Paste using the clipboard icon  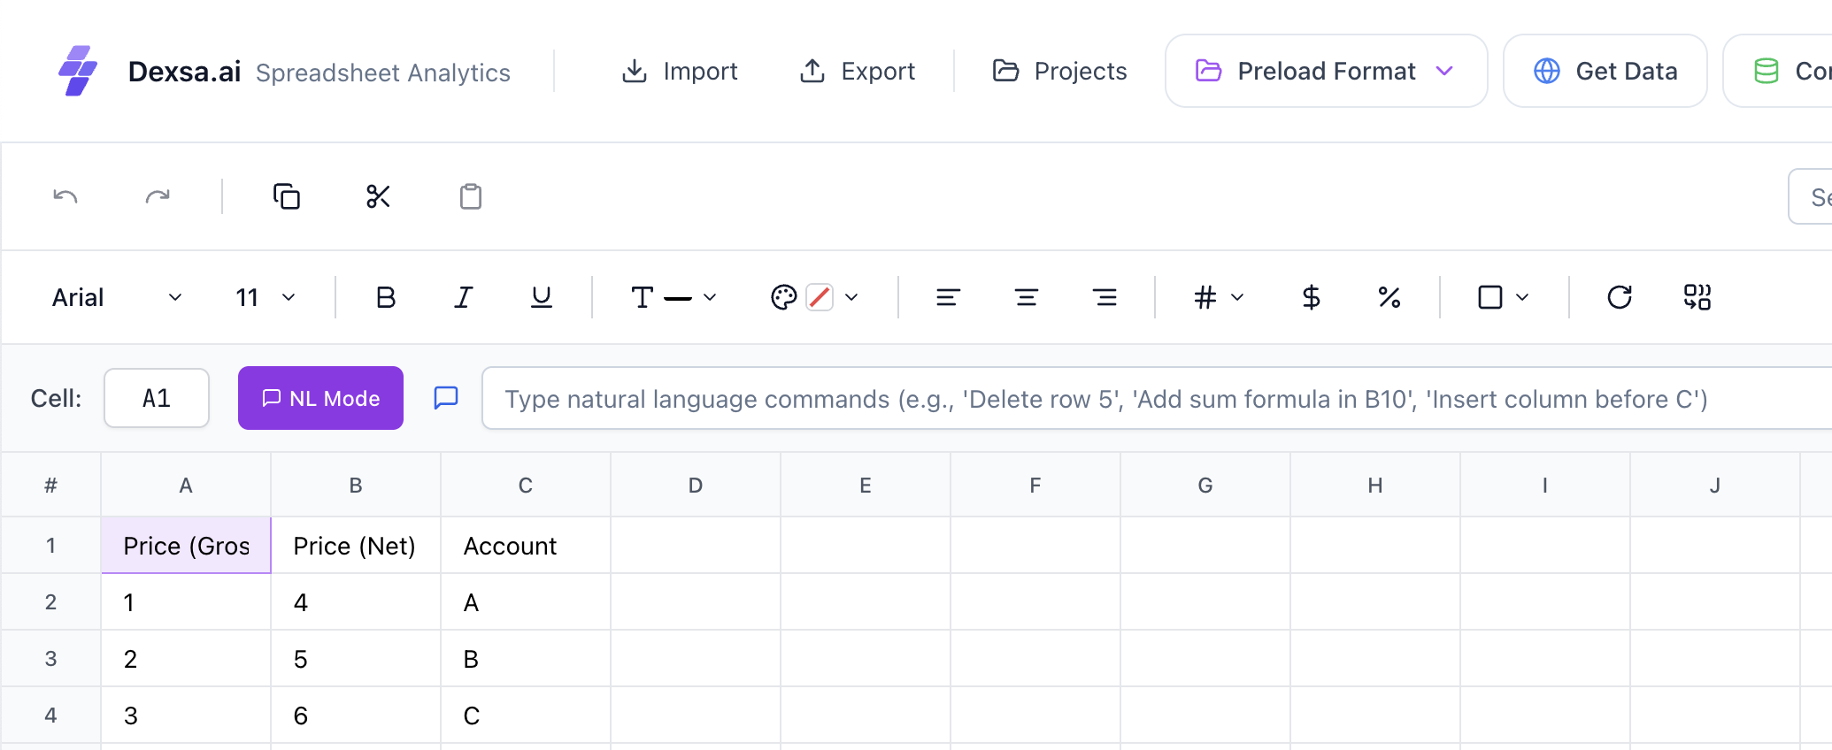[471, 196]
